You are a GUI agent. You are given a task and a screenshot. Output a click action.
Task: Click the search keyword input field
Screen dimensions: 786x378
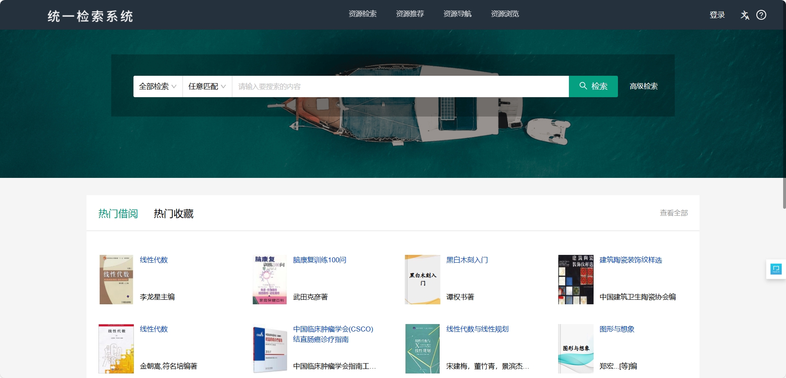(x=400, y=86)
